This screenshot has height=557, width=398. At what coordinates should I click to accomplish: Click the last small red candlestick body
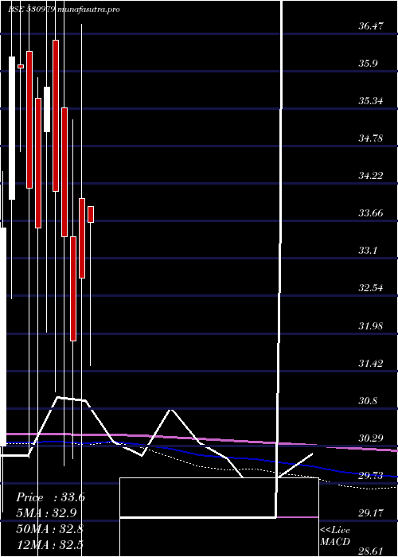[91, 214]
